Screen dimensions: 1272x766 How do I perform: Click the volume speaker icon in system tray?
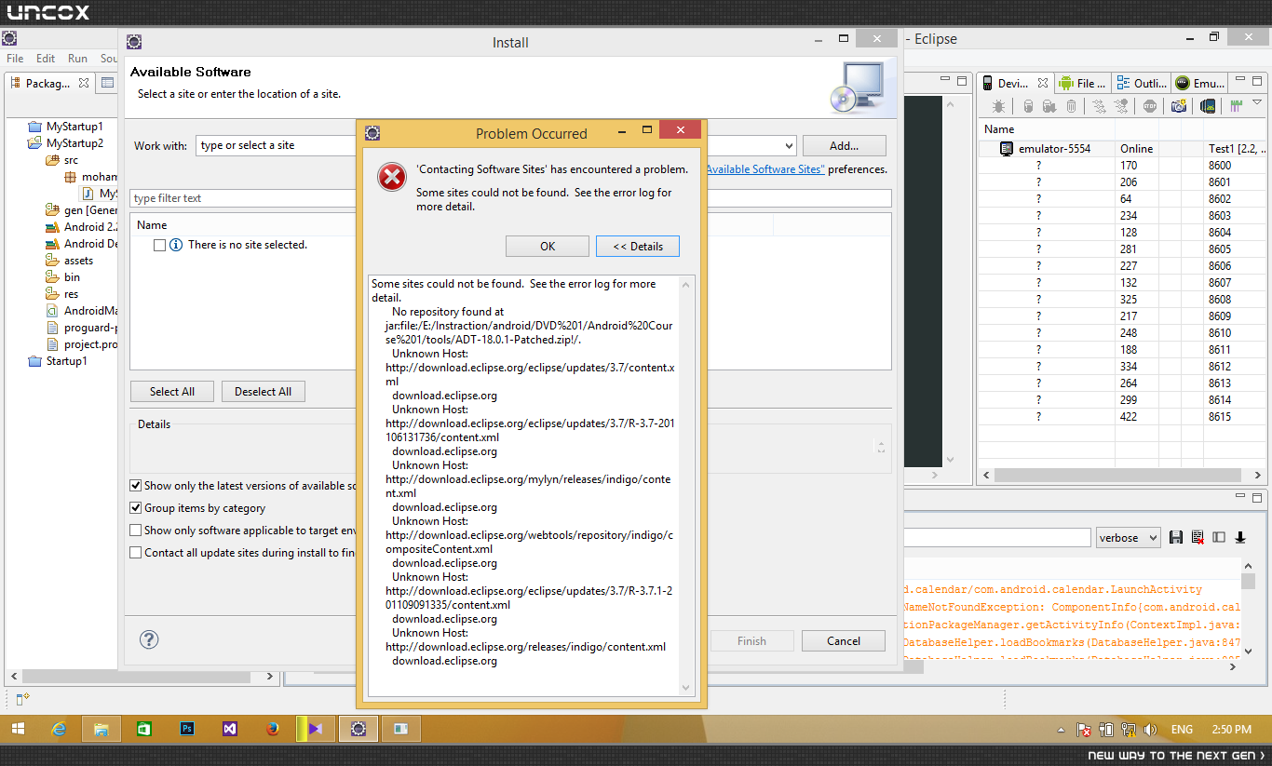click(1149, 730)
